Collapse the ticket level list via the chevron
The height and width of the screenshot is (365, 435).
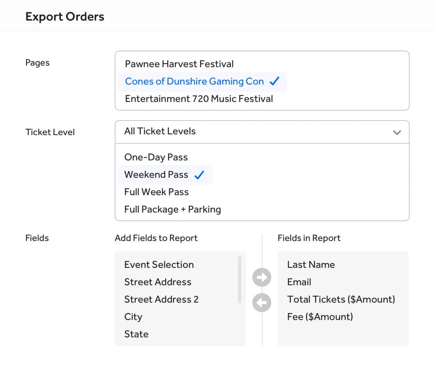pos(397,133)
